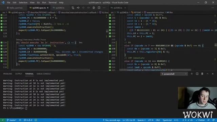Viewport: 217px width, 122px height.
Task: Switch to rp2040.ts tab in left group
Action: point(59,8)
